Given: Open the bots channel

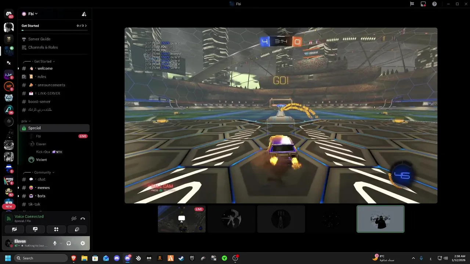Looking at the screenshot, I should pyautogui.click(x=54, y=196).
